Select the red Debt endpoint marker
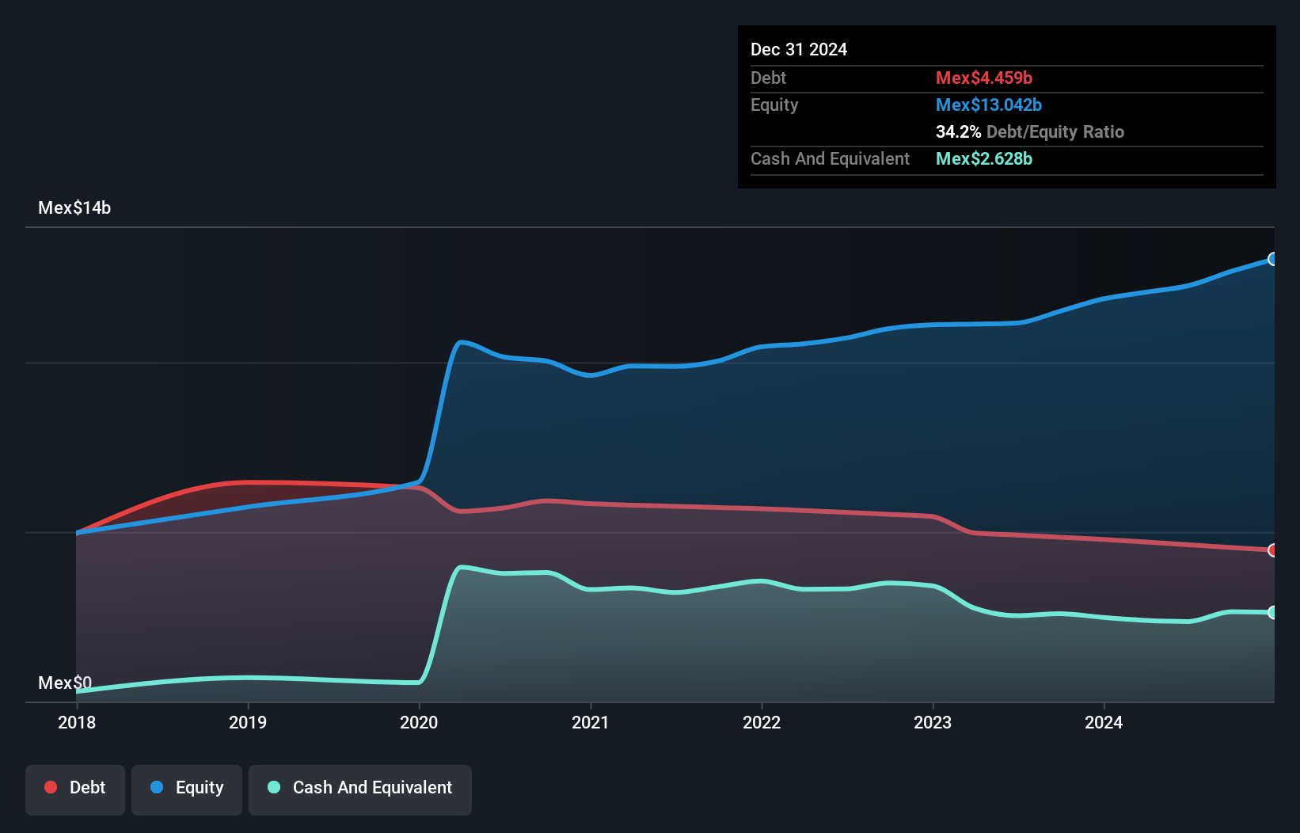 point(1273,550)
